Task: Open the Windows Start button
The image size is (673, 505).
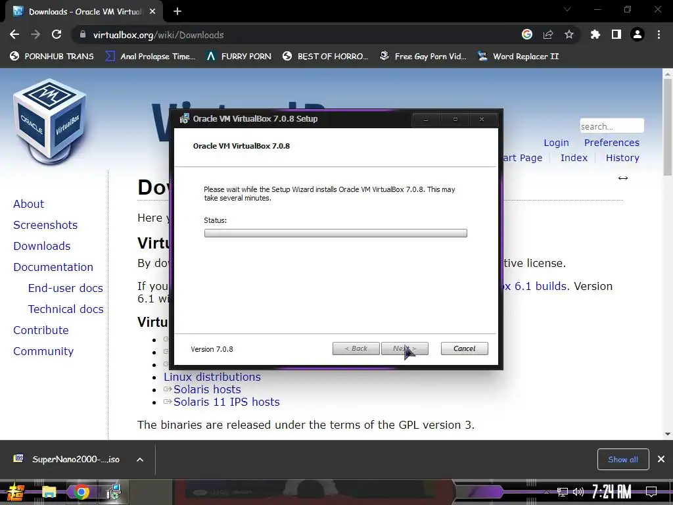Action: click(x=16, y=492)
